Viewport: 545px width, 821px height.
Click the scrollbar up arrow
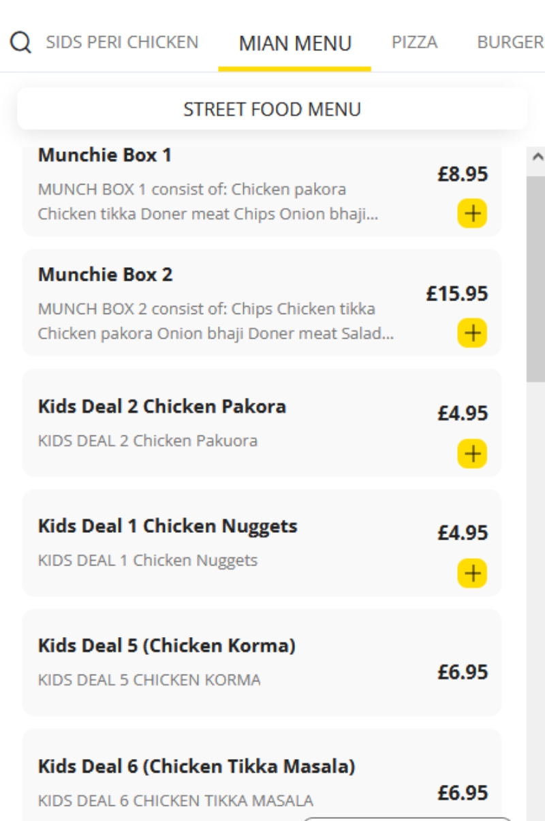coord(537,157)
